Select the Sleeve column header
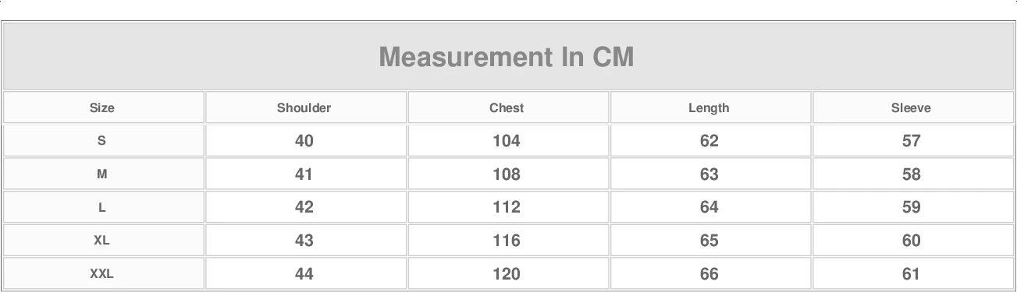1017x292 pixels. tap(912, 107)
